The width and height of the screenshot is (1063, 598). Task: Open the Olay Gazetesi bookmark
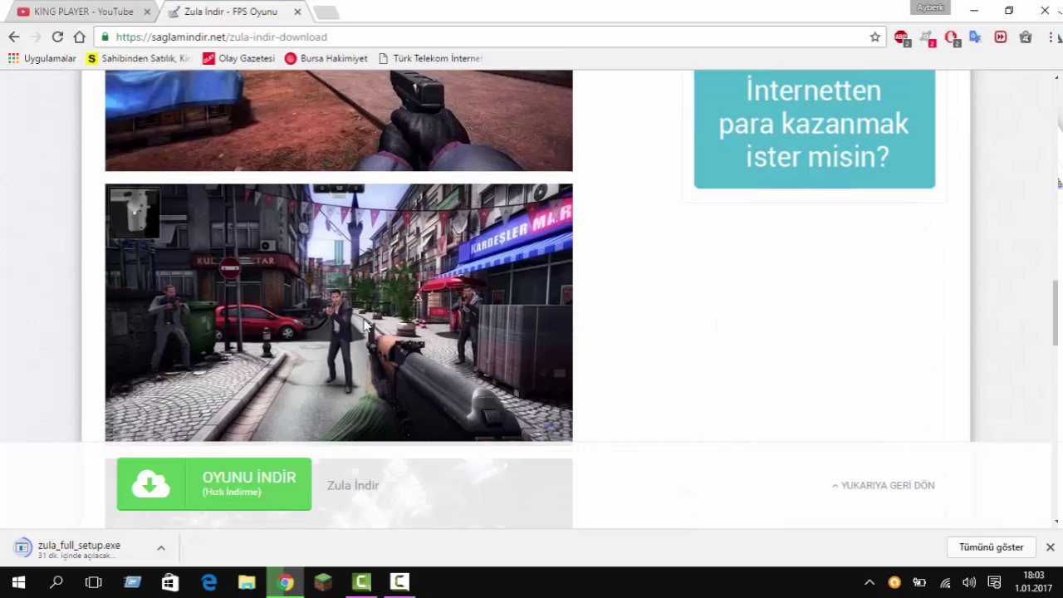pyautogui.click(x=238, y=58)
